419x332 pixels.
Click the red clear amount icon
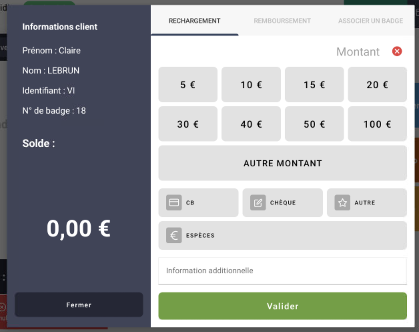[x=397, y=51]
